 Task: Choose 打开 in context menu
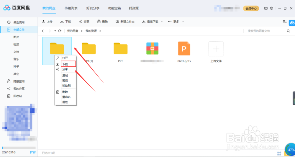tap(65, 58)
